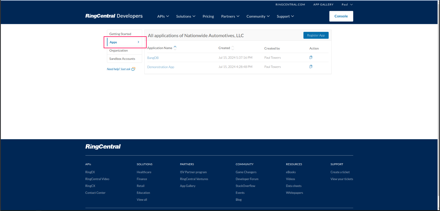The width and height of the screenshot is (440, 211).
Task: Click the external link icon beside Need help
Action: tap(133, 69)
